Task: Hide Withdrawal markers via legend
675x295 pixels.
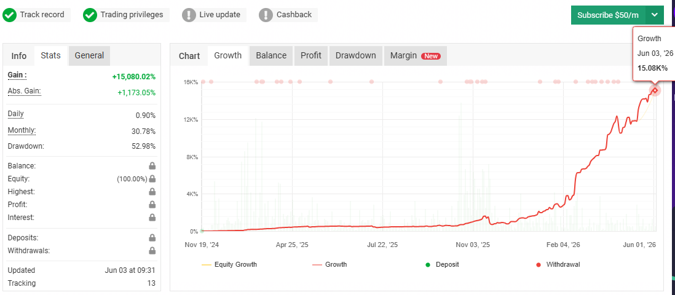Action: tap(558, 264)
